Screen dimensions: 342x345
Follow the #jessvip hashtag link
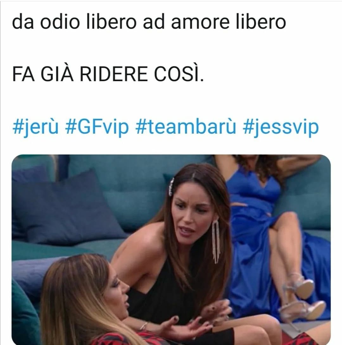point(281,127)
